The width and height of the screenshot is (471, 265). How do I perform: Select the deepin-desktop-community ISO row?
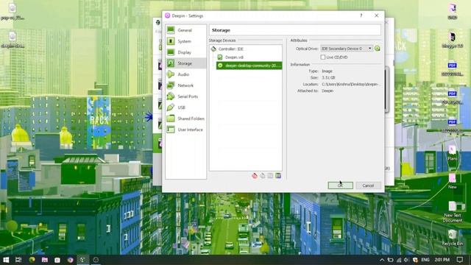pyautogui.click(x=249, y=66)
